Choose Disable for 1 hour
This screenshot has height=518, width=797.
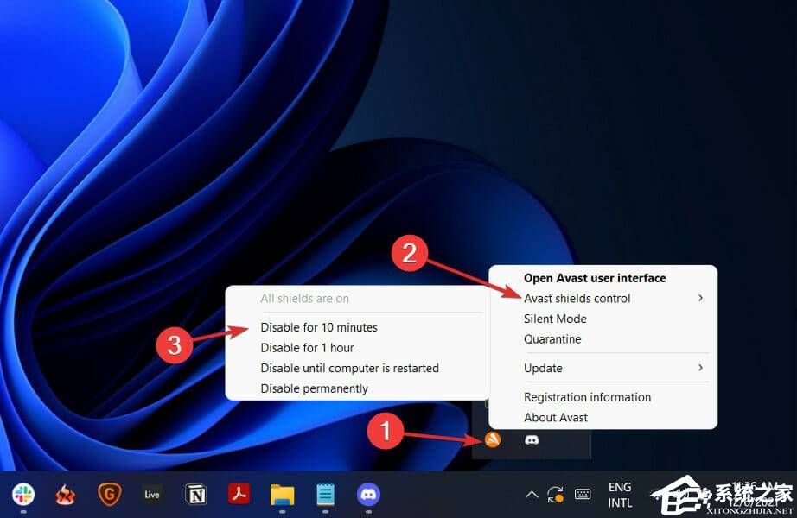pyautogui.click(x=307, y=348)
